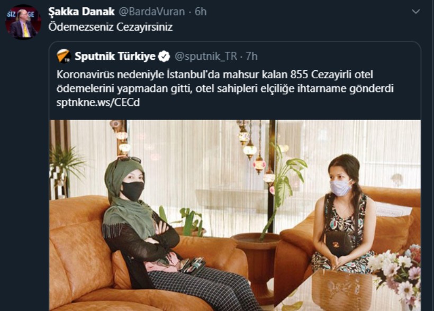Image resolution: width=434 pixels, height=311 pixels.
Task: Click the 6h tweet timestamp
Action: click(x=201, y=12)
